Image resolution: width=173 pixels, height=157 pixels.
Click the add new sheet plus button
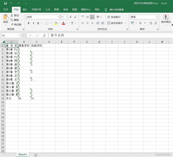click(x=36, y=155)
